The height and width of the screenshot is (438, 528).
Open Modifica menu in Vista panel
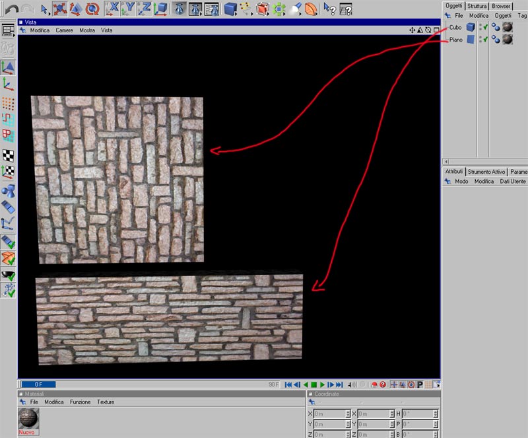click(40, 30)
